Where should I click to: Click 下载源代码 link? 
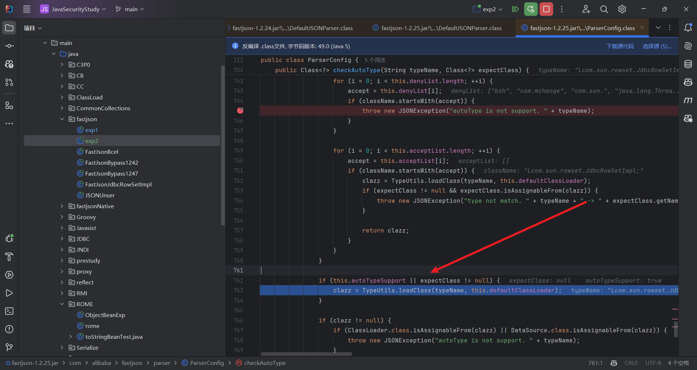tap(620, 46)
